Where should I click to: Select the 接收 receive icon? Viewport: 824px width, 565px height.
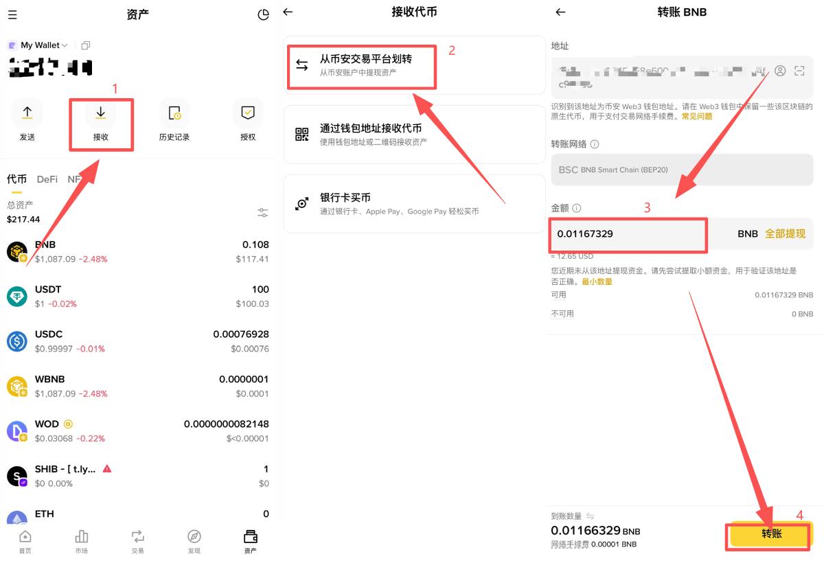[x=100, y=112]
